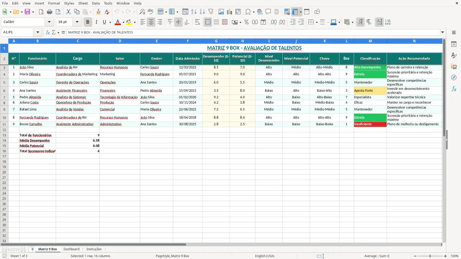Switch to the Instruções sheet tab

pyautogui.click(x=94, y=249)
